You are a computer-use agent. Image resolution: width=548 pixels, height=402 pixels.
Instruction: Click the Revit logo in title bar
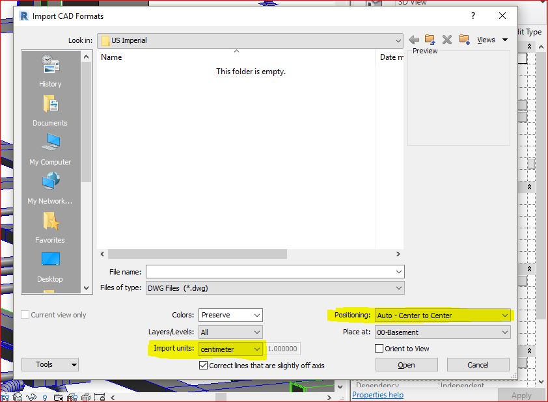(24, 16)
